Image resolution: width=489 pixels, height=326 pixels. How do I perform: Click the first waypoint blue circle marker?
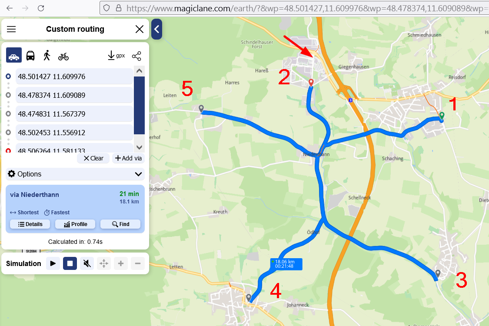tap(8, 77)
